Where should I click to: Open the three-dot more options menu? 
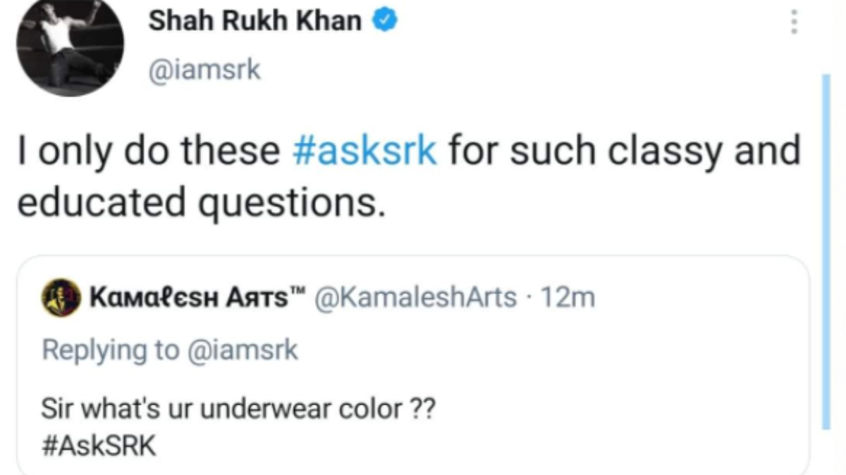point(795,23)
